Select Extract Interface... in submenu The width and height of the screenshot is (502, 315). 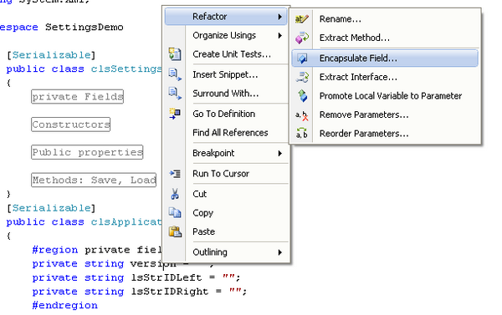click(385, 77)
